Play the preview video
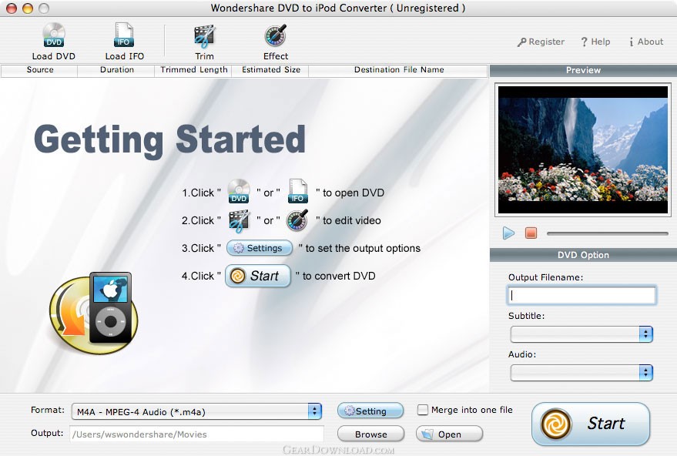This screenshot has height=456, width=677. point(508,233)
